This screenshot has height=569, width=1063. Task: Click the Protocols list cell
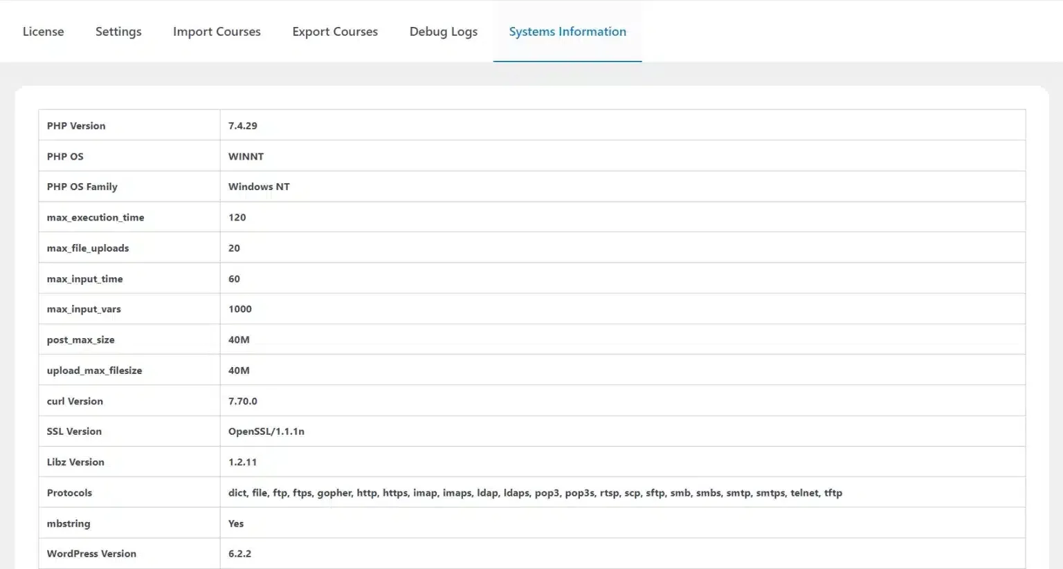535,492
